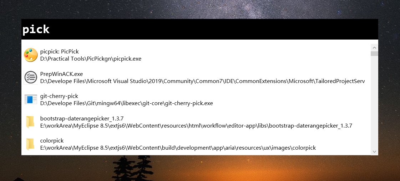Click the search box containing 'pick'

tap(200, 29)
